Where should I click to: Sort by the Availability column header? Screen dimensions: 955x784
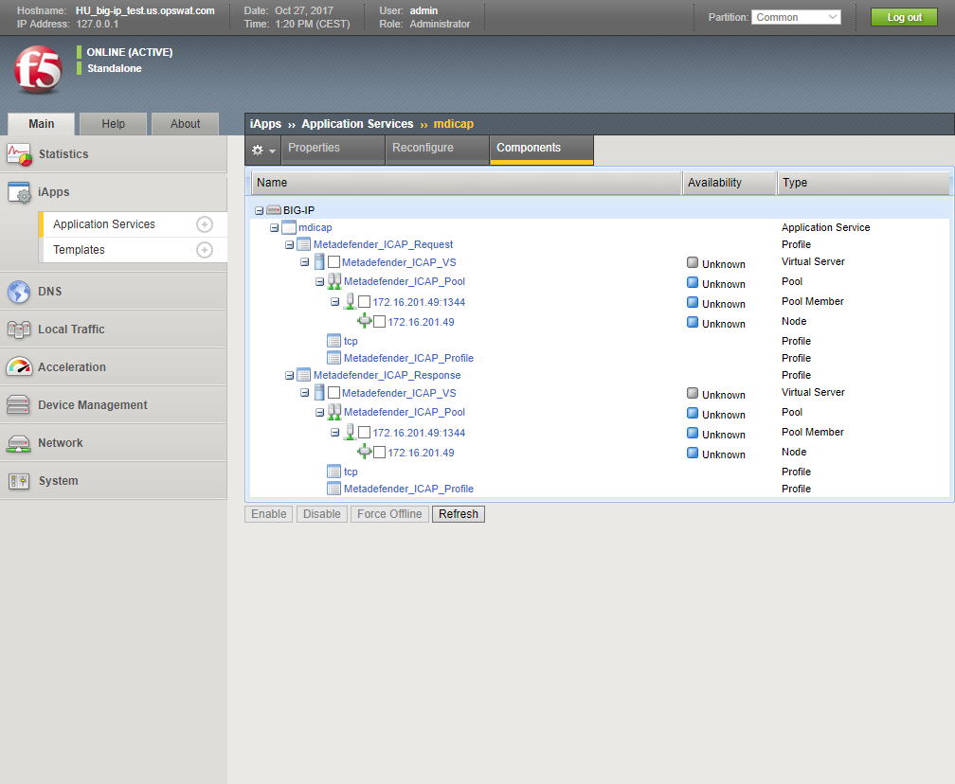(730, 183)
